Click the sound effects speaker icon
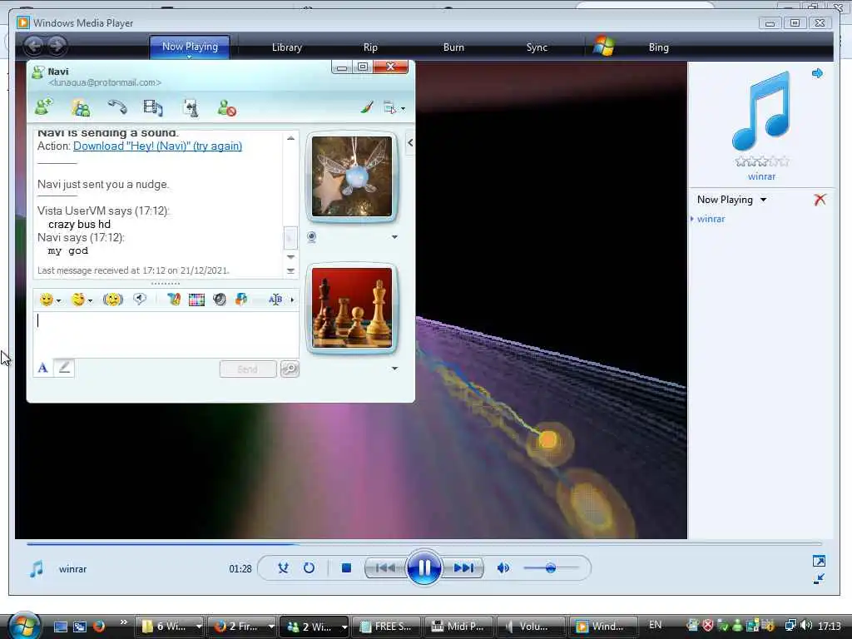The image size is (852, 639). pos(220,300)
